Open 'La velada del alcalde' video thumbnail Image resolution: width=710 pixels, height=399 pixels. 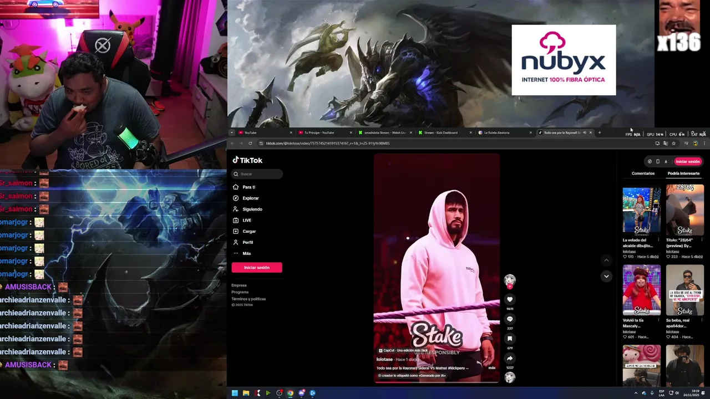coord(642,211)
